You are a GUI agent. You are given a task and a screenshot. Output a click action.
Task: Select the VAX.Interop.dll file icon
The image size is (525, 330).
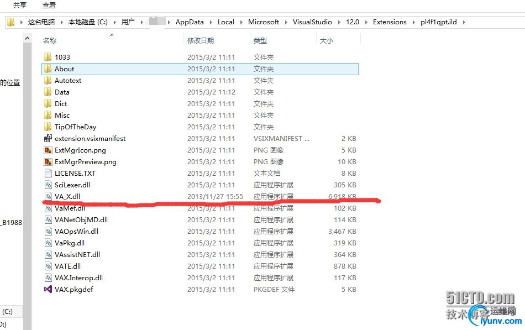tap(48, 277)
